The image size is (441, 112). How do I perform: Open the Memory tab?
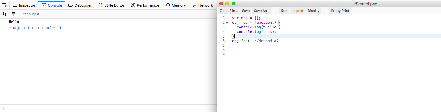point(176,5)
